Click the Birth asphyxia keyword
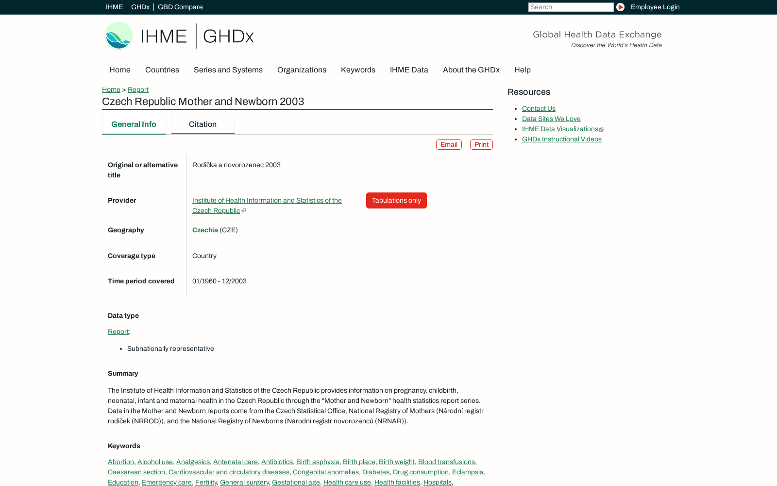This screenshot has height=486, width=777. pos(318,462)
